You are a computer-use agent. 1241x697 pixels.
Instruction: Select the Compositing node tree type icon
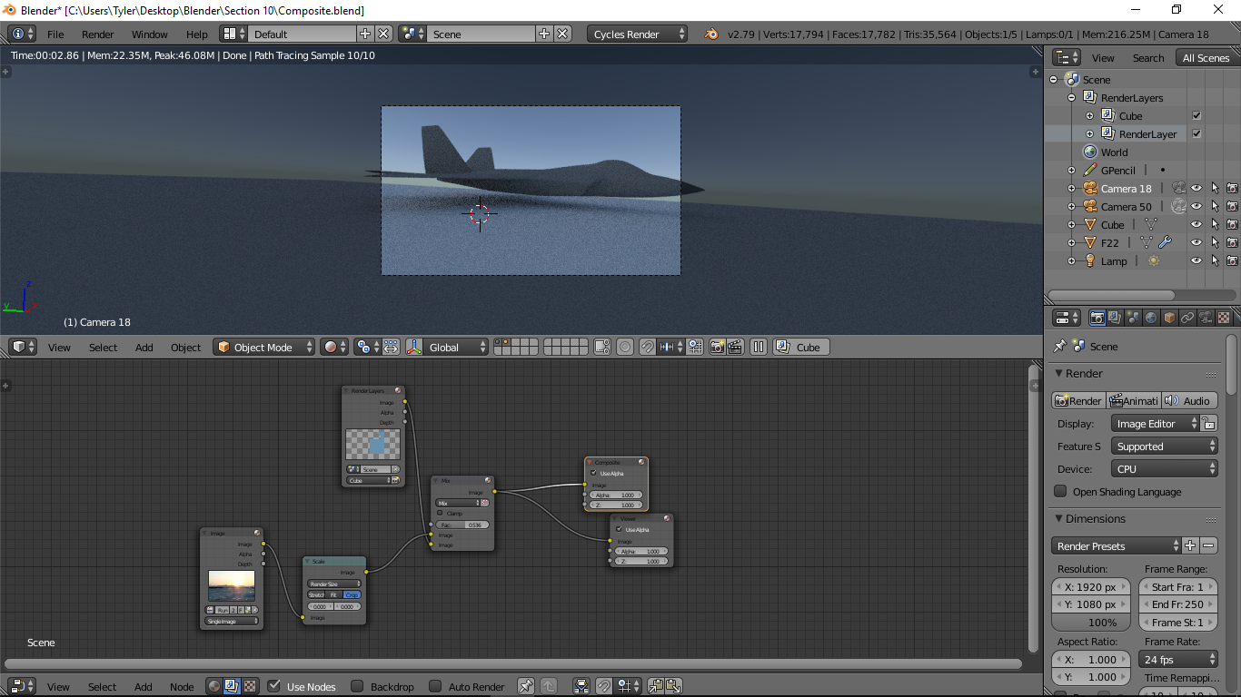(x=232, y=686)
